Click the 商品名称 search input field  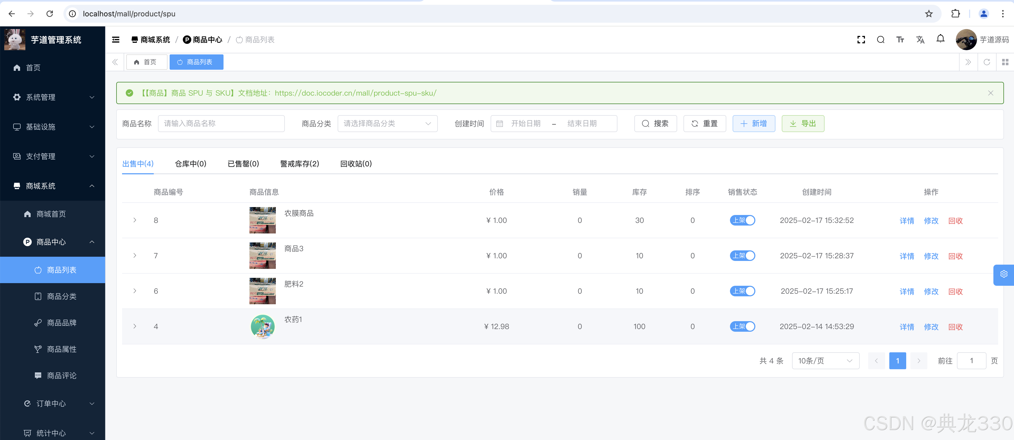pos(221,124)
